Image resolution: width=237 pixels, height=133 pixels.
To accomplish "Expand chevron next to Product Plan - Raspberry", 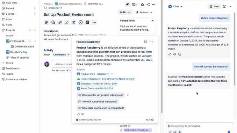I will click(x=112, y=74).
